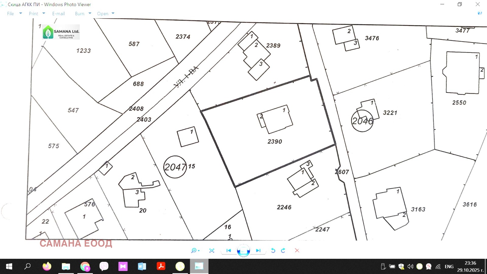Delete the current image with red X
This screenshot has height=274, width=487.
[x=297, y=251]
